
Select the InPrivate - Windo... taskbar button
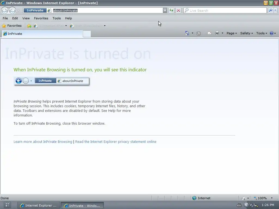click(82, 205)
